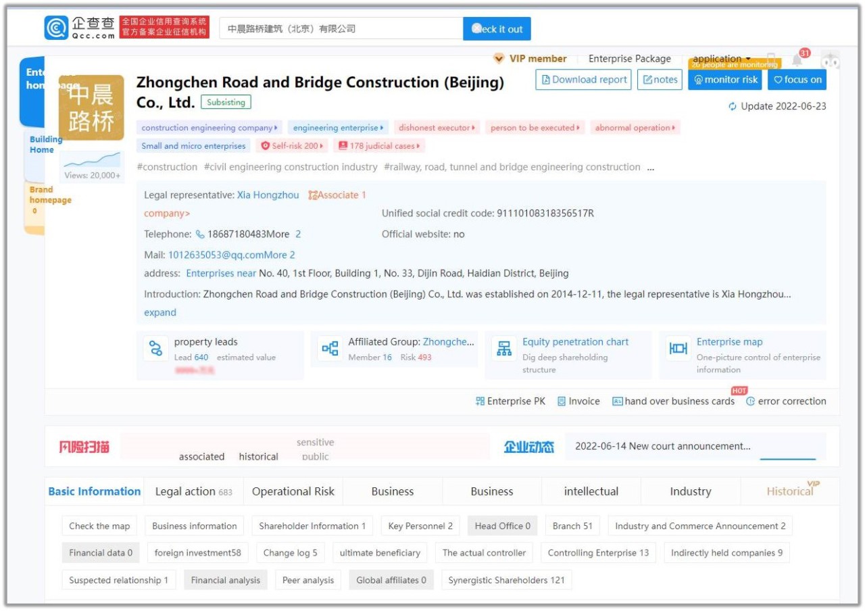865x611 pixels.
Task: Open the Enterprise map icon
Action: (x=678, y=349)
